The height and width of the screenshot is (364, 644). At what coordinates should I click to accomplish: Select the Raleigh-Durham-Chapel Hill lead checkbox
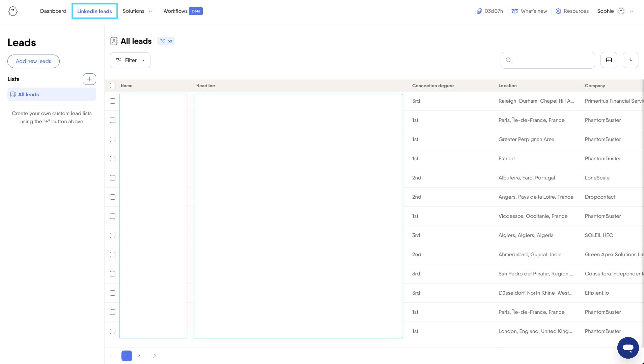click(x=113, y=101)
